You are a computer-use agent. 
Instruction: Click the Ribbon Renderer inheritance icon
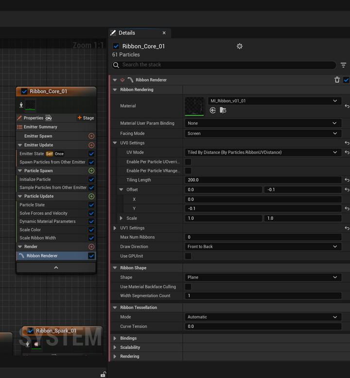[122, 80]
